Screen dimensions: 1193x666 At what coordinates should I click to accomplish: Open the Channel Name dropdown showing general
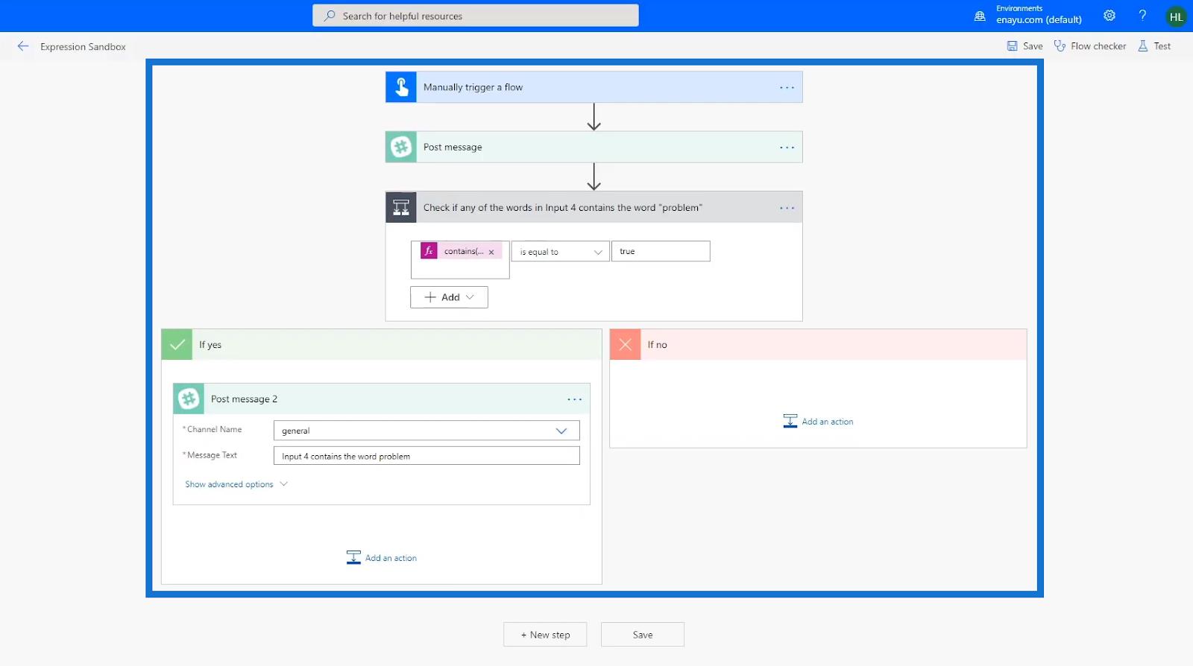tap(426, 431)
